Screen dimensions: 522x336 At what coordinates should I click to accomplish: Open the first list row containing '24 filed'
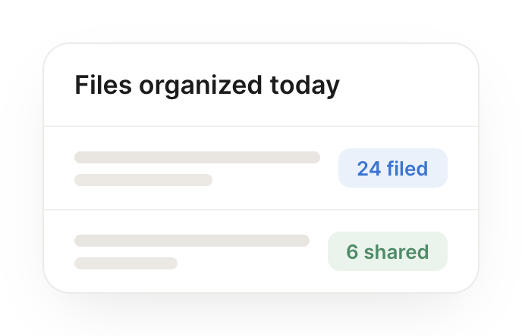point(261,168)
